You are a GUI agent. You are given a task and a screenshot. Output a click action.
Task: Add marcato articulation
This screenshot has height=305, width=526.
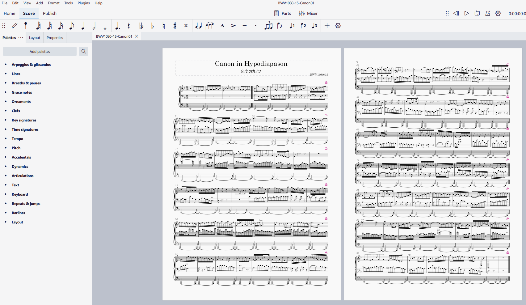pos(222,26)
